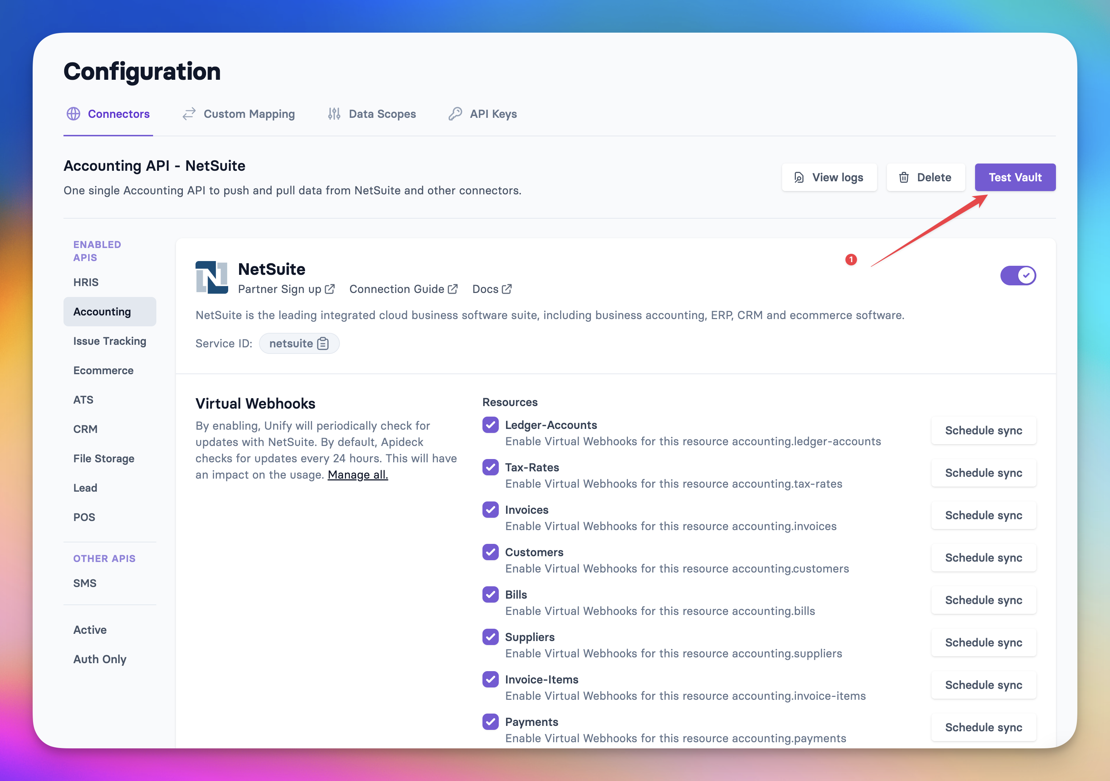Open the Manage all link
Viewport: 1110px width, 781px height.
[x=358, y=475]
